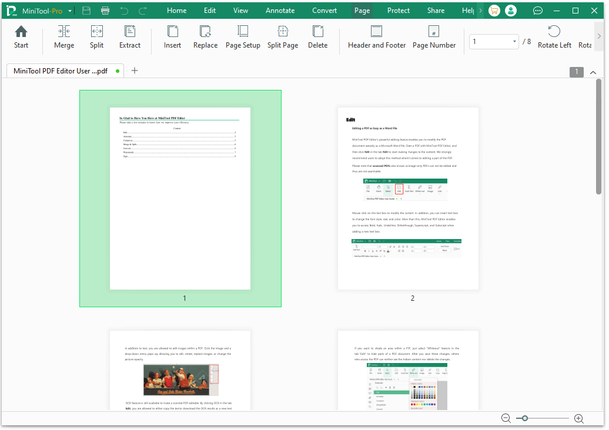Open the Share tab
The image size is (609, 430).
pyautogui.click(x=436, y=11)
